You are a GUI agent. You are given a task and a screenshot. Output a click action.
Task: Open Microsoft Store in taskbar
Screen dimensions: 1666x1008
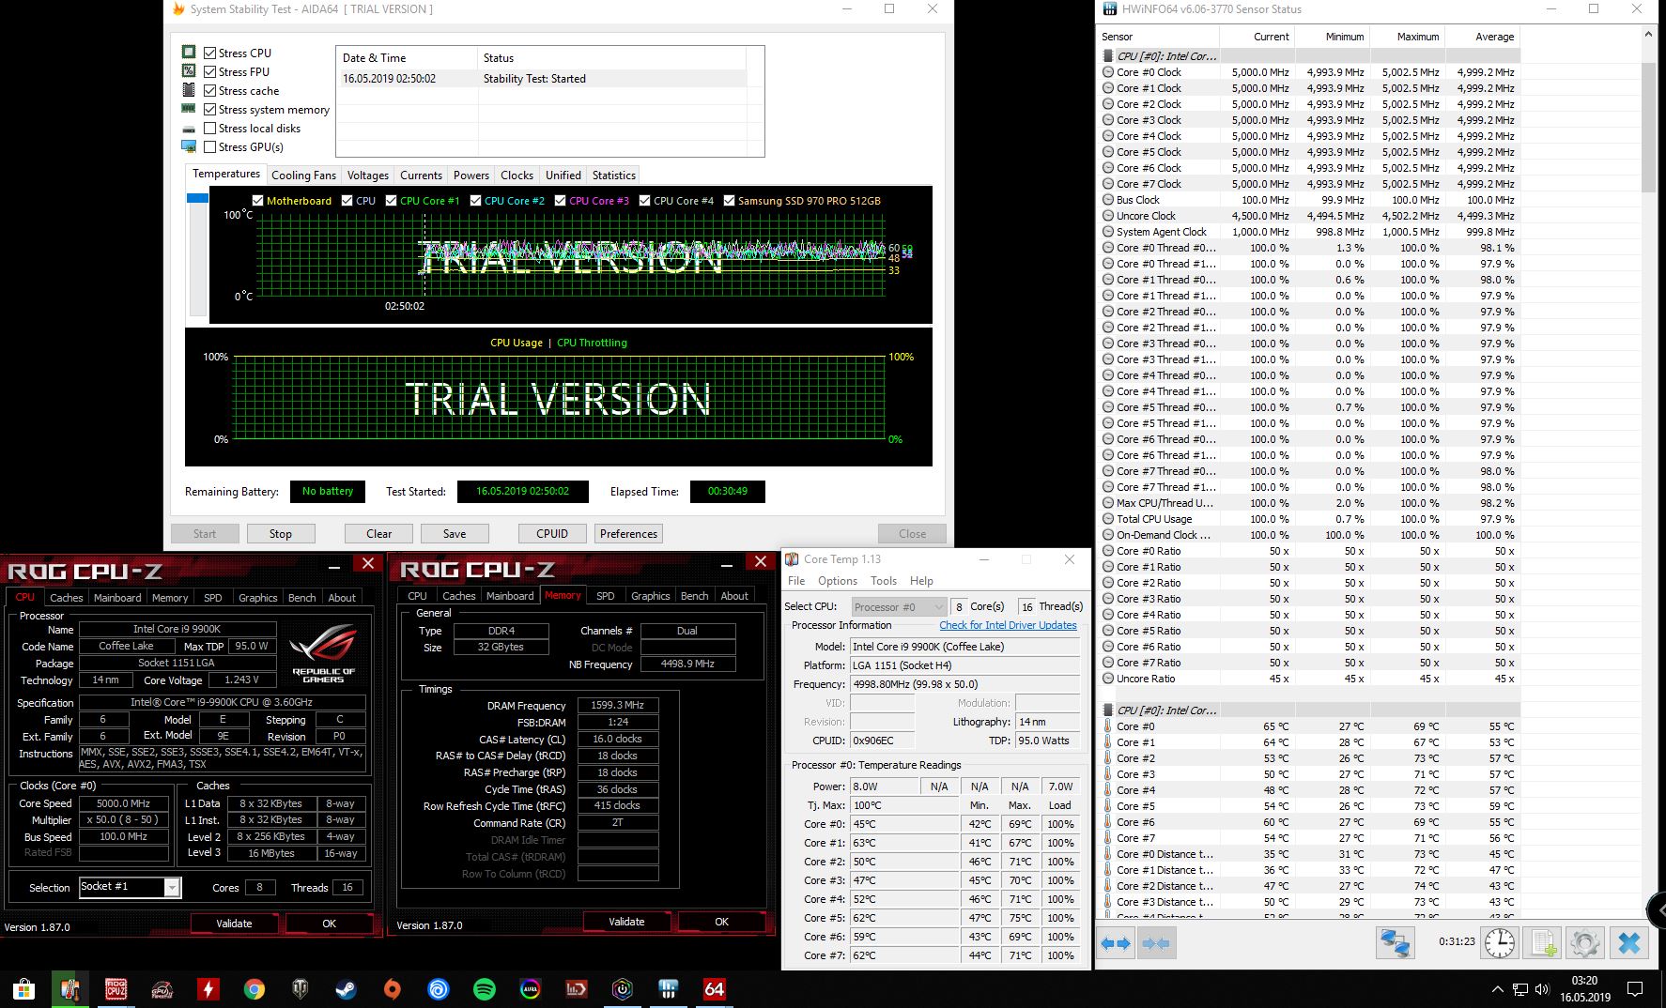(23, 989)
